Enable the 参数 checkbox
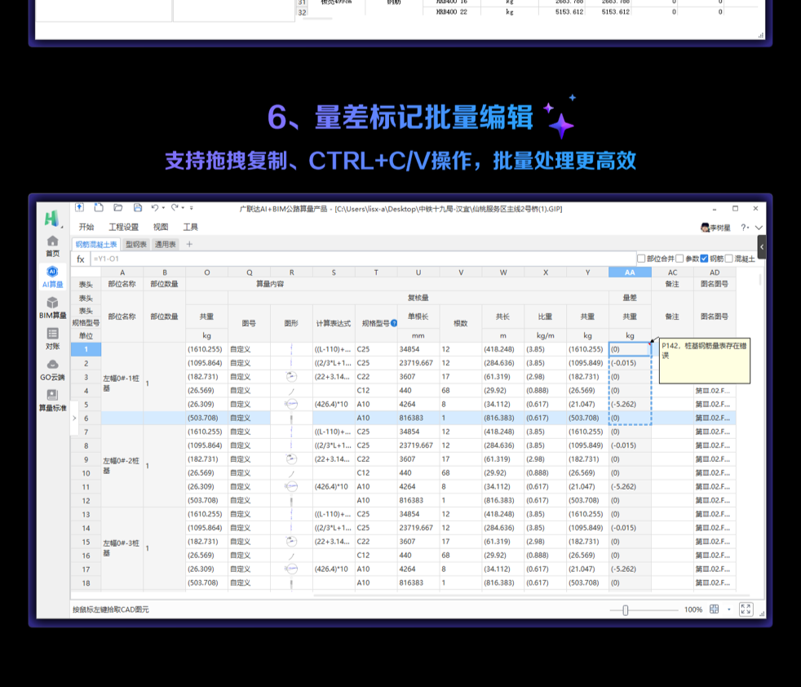801x687 pixels. click(680, 259)
